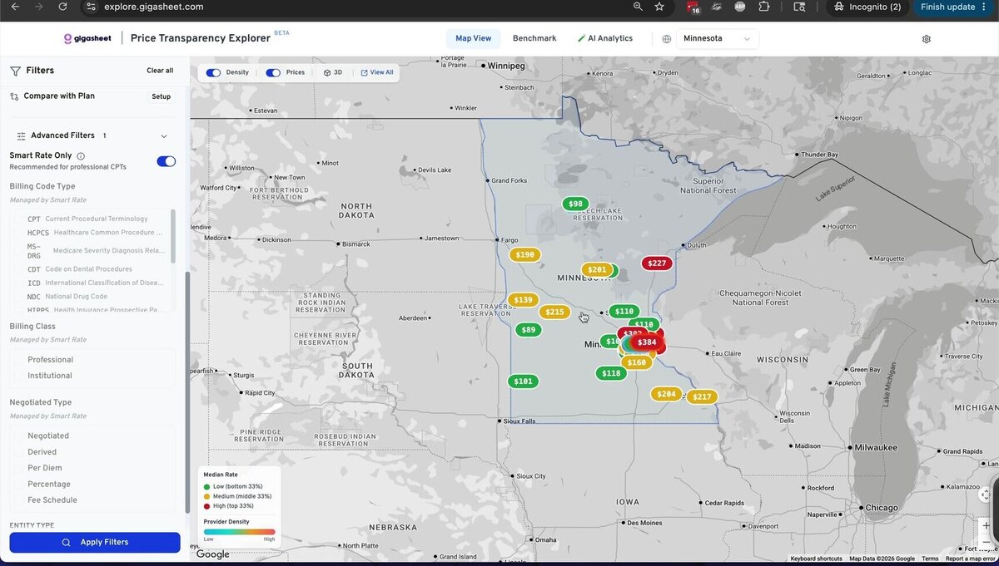The image size is (999, 566).
Task: Click the map camera controls icon
Action: [x=986, y=494]
